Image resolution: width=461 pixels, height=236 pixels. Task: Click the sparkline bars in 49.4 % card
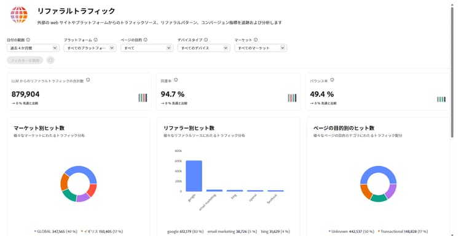pyautogui.click(x=441, y=99)
